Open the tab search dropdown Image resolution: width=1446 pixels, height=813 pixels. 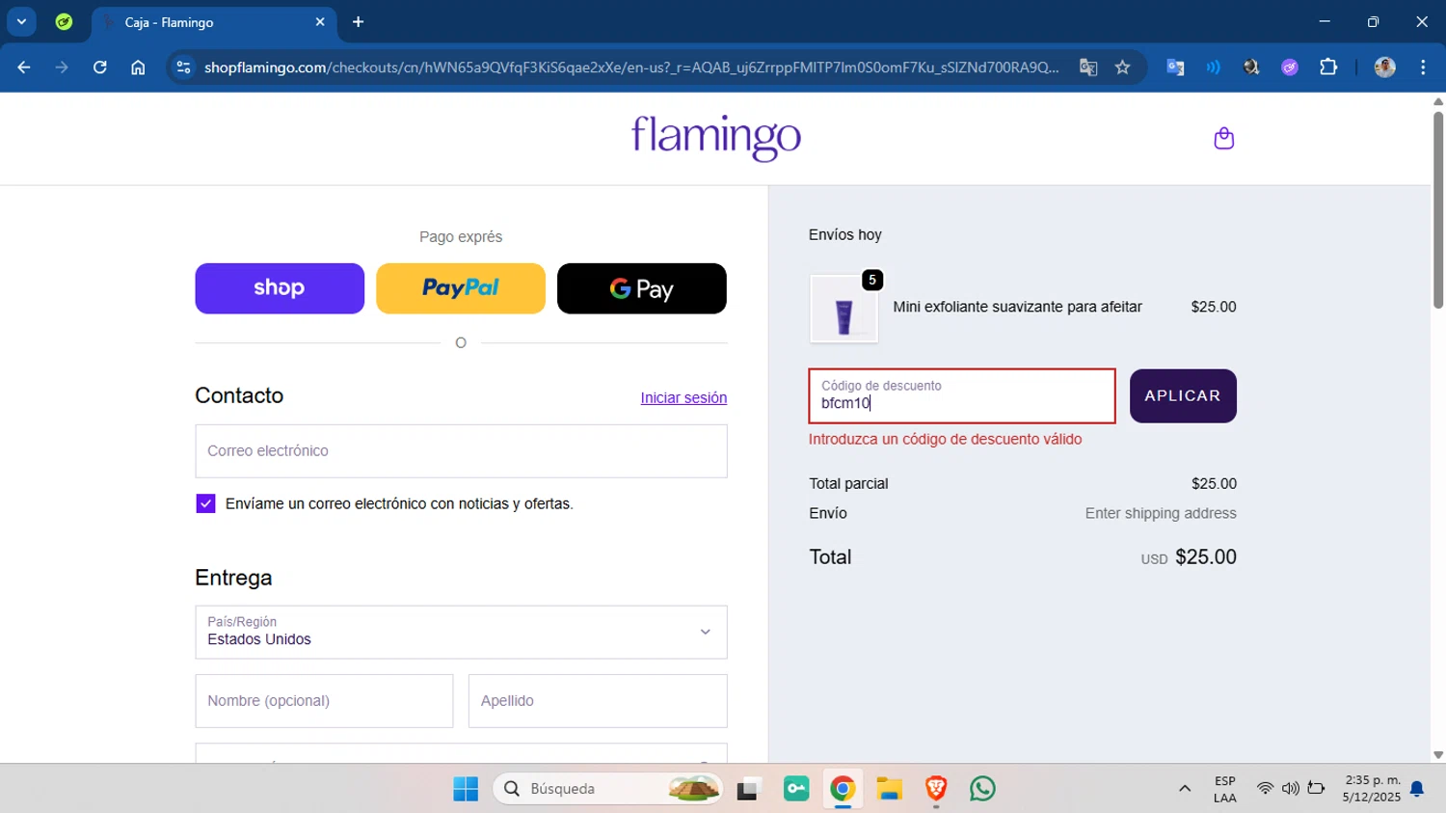click(x=21, y=22)
